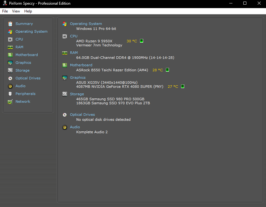Go to Operating System section in sidebar
Screen dimensions: 266x207
click(31, 31)
